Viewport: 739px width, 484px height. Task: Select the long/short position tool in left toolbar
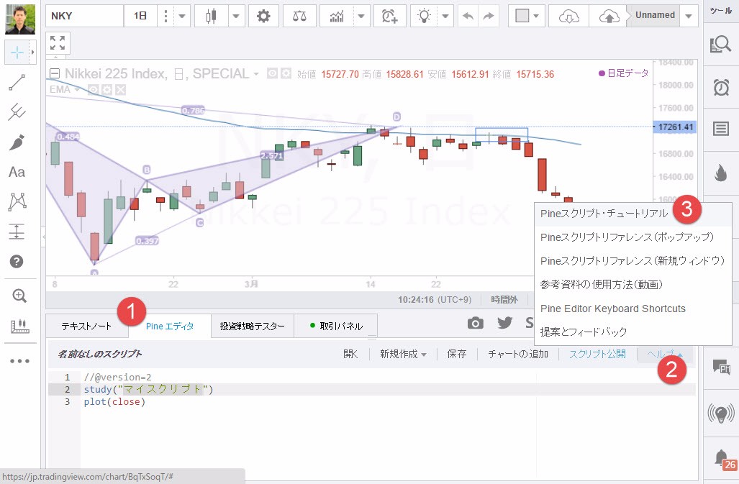[17, 232]
